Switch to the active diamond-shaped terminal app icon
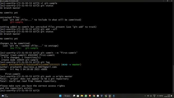The height and width of the screenshot is (98, 174). (x=110, y=96)
